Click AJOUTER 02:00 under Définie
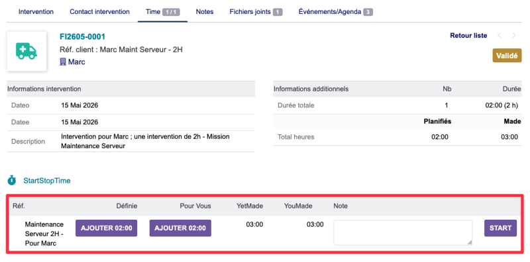This screenshot has width=530, height=262. coord(106,228)
